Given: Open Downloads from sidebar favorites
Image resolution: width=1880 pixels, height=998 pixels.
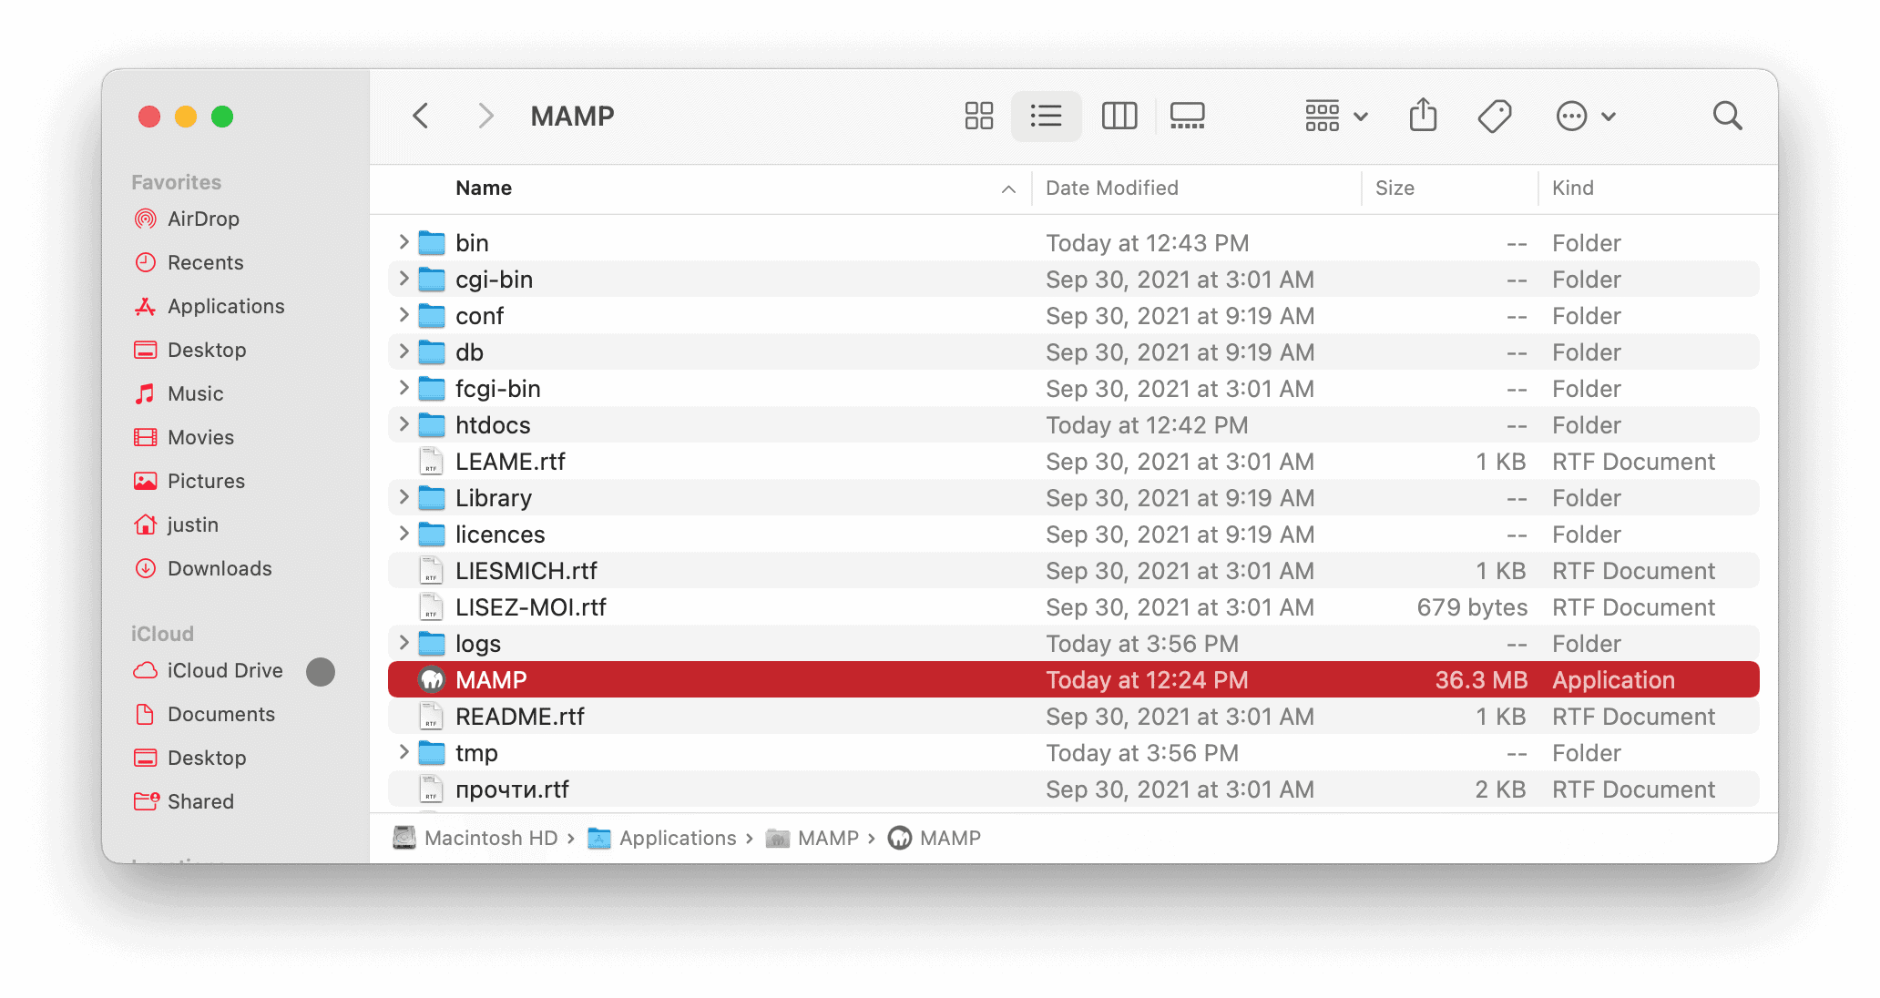Looking at the screenshot, I should (220, 568).
